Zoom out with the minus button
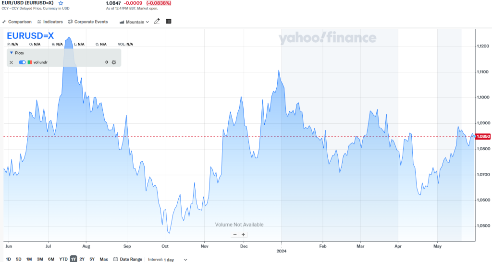Image resolution: width=492 pixels, height=262 pixels. click(x=235, y=235)
